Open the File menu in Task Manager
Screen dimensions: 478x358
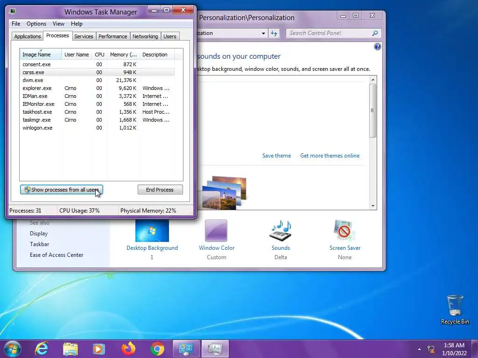[x=16, y=24]
